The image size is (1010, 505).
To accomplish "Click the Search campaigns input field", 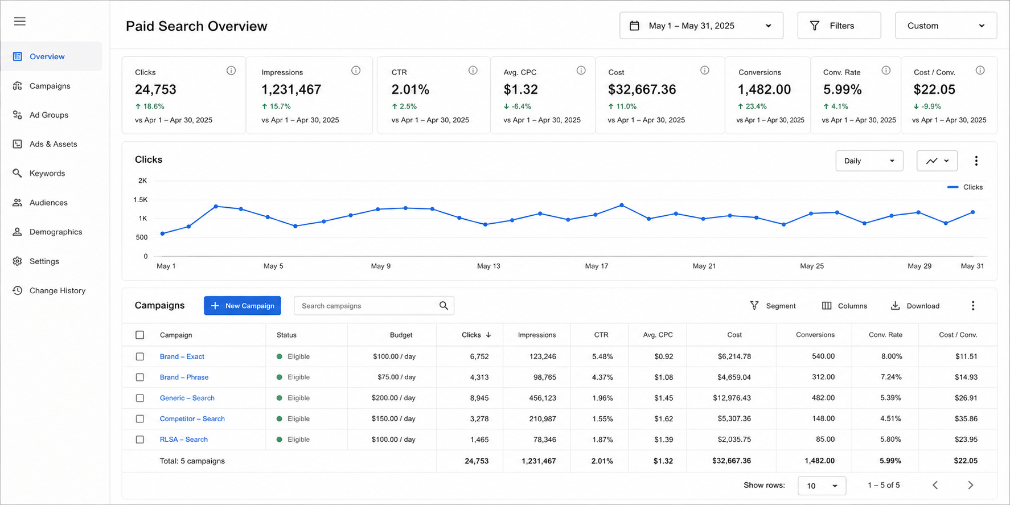I will click(x=373, y=306).
